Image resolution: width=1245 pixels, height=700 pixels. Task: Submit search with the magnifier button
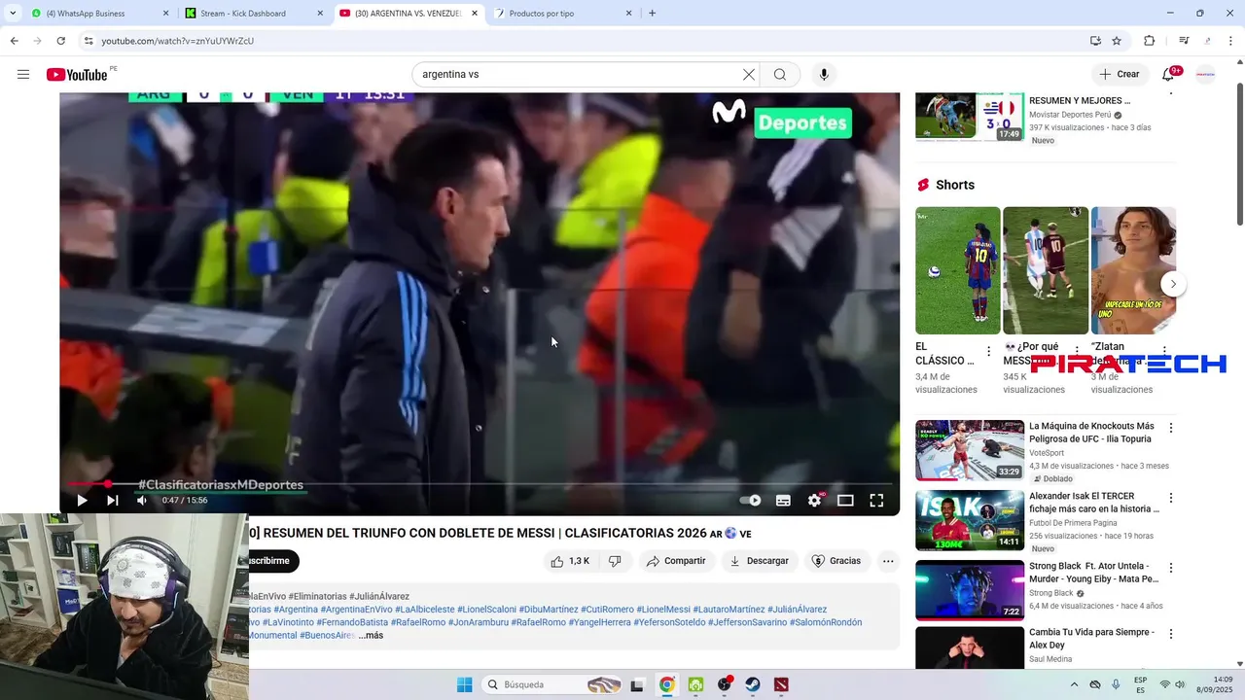coord(780,75)
